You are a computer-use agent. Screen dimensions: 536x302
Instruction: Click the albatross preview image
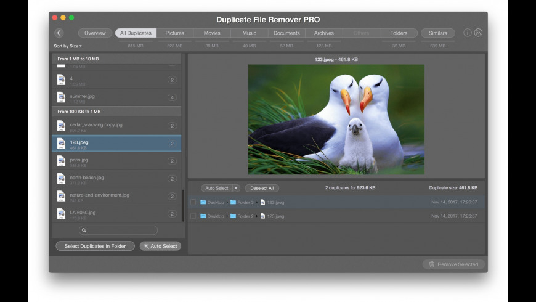pos(336,120)
